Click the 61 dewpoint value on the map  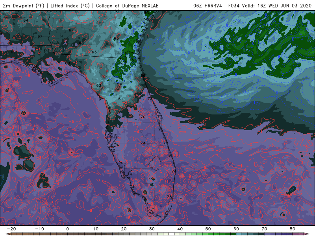(x=120, y=99)
